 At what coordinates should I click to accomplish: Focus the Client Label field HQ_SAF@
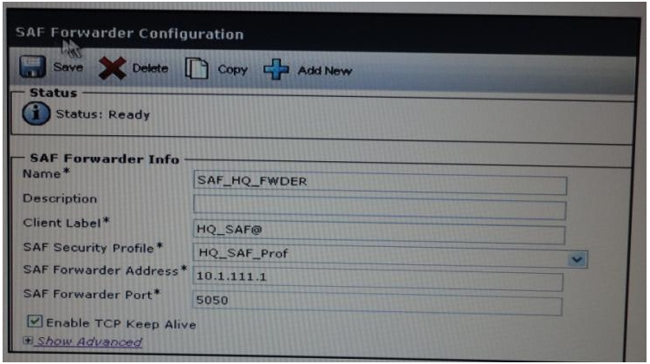pyautogui.click(x=379, y=231)
